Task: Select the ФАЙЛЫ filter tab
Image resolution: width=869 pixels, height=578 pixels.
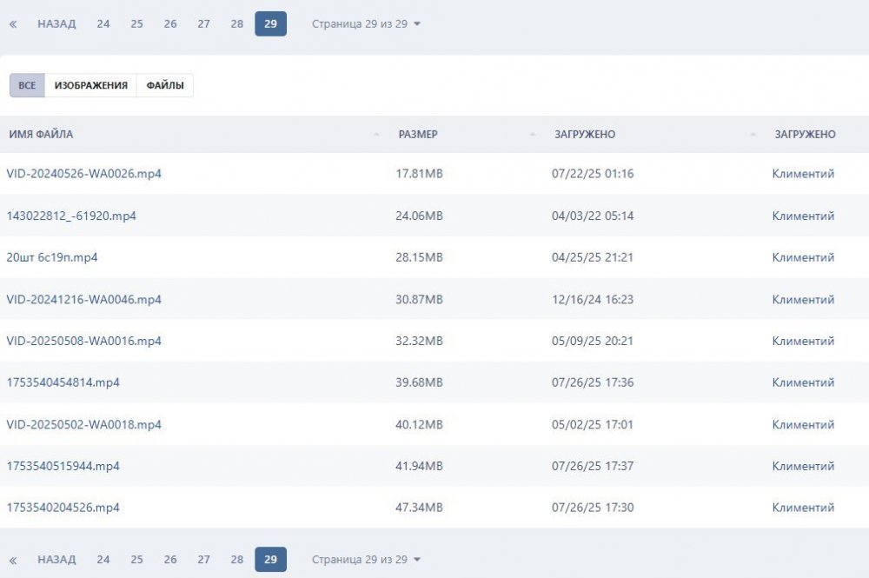Action: [x=164, y=85]
